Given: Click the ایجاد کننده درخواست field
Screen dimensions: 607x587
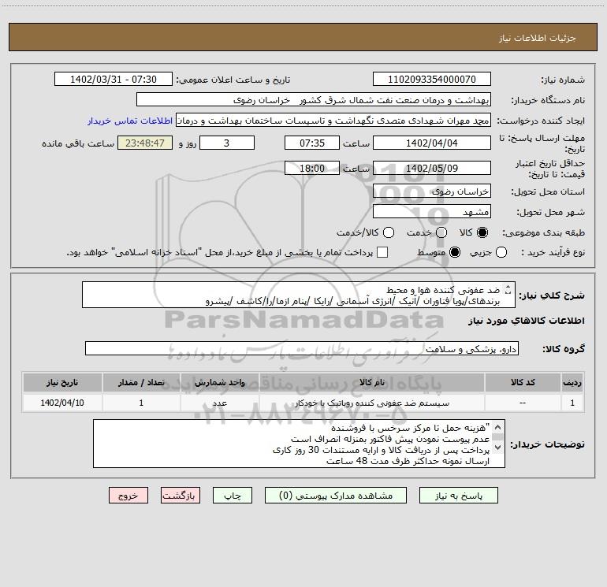Looking at the screenshot, I should [333, 120].
